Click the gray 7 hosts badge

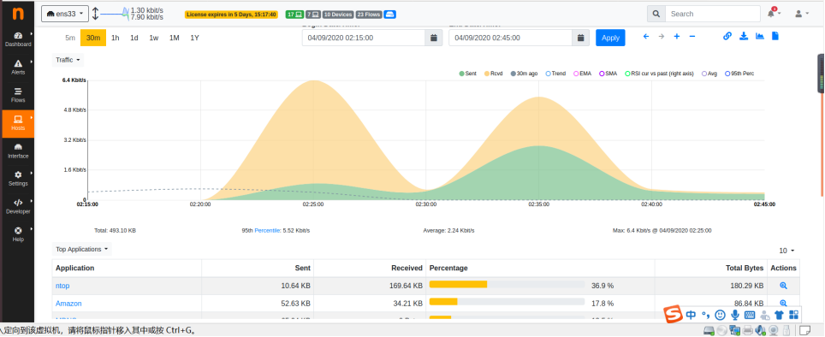click(312, 15)
